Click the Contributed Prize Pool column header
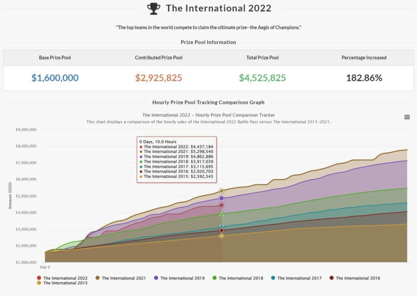The width and height of the screenshot is (417, 296). pyautogui.click(x=159, y=58)
